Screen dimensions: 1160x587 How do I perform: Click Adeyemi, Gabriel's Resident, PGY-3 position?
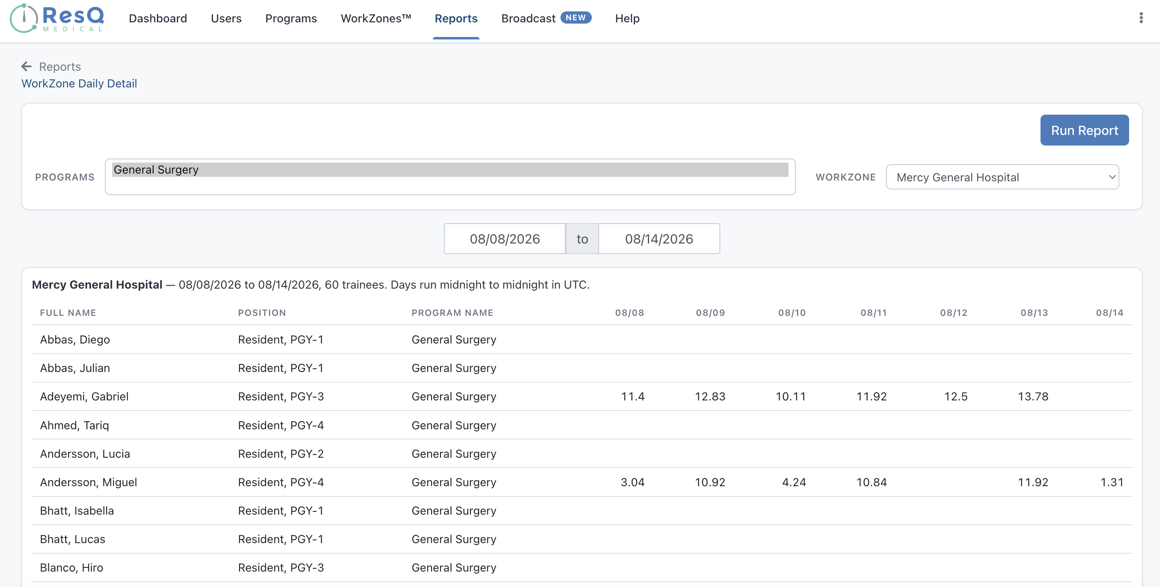281,396
